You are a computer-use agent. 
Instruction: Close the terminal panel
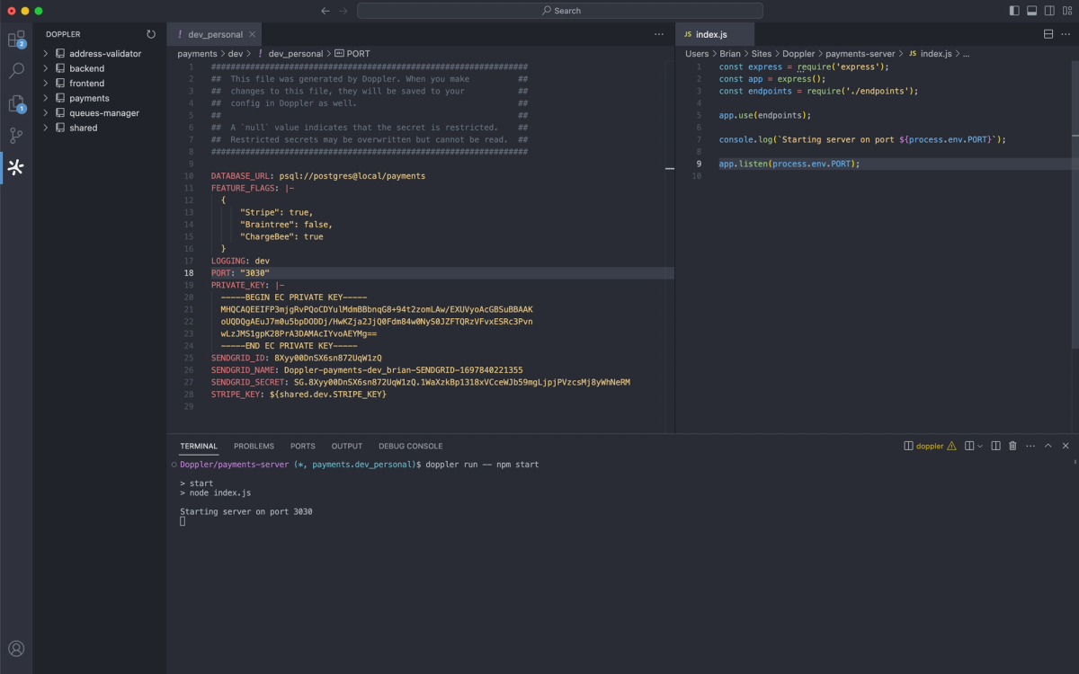[x=1066, y=446]
